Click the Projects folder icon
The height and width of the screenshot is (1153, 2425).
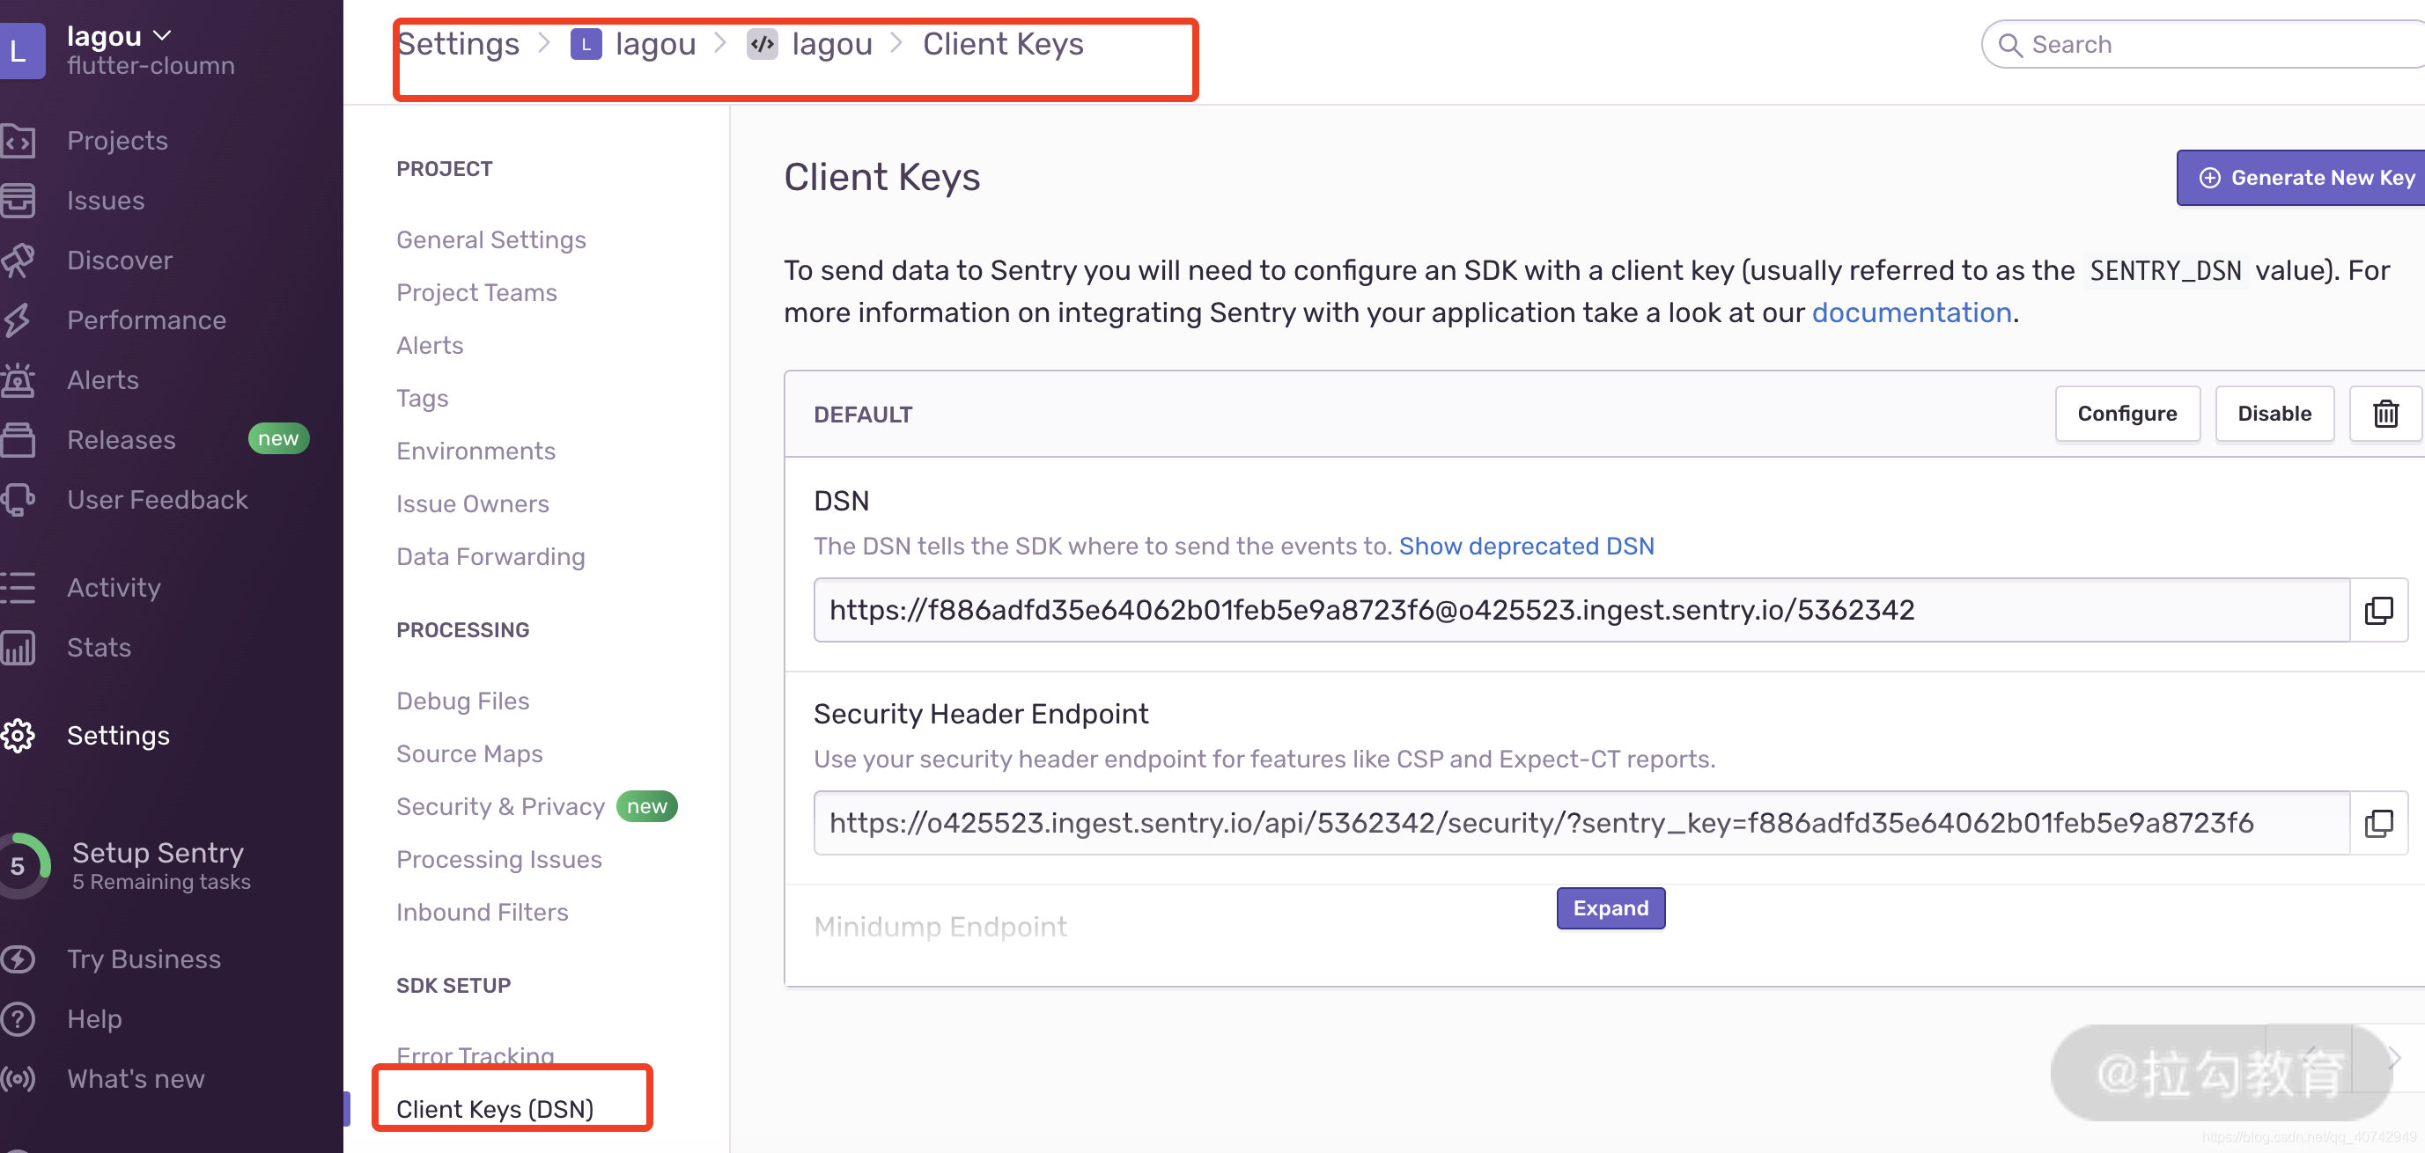[18, 140]
